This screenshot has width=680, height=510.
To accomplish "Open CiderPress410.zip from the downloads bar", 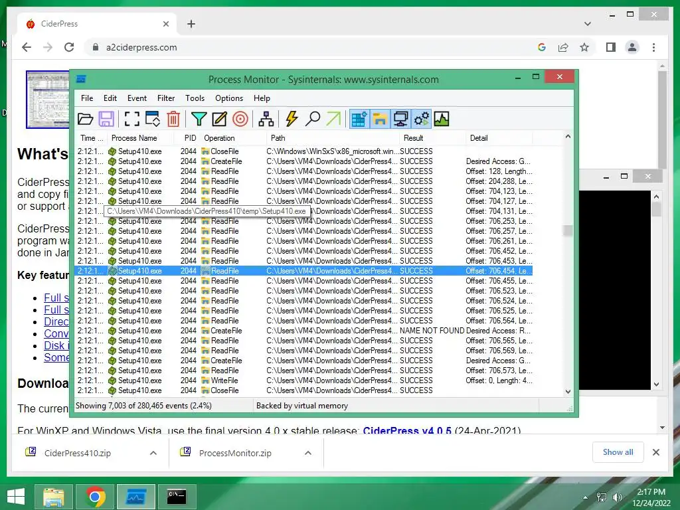I will click(x=77, y=453).
